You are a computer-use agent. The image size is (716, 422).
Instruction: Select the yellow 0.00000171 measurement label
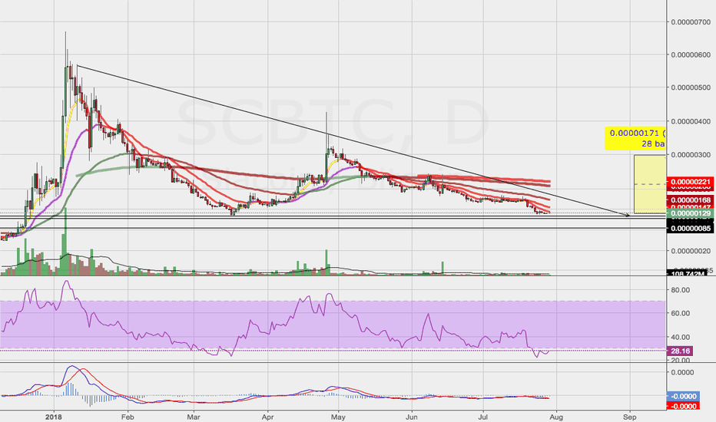(x=635, y=139)
